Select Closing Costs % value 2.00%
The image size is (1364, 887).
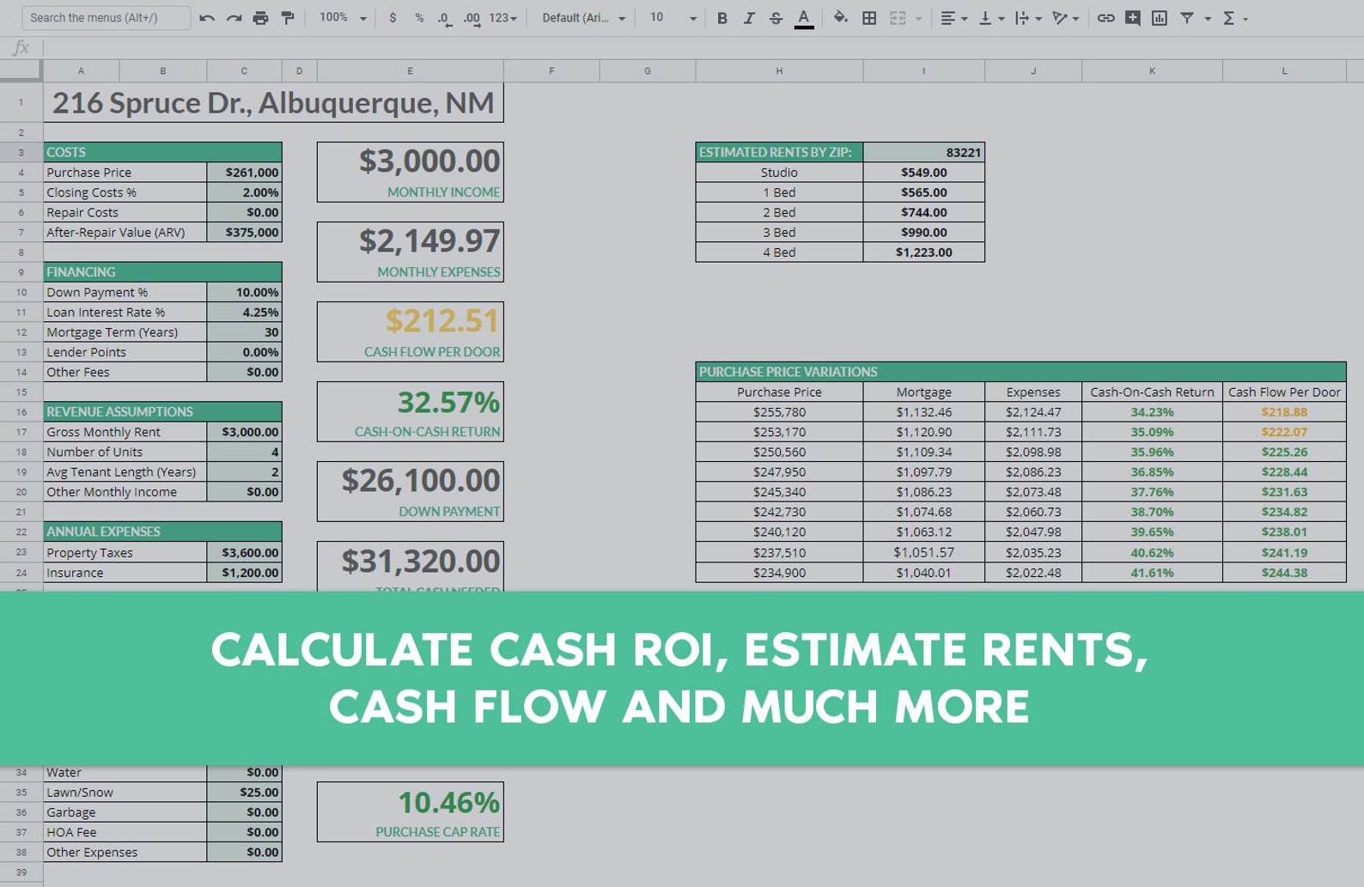click(x=244, y=192)
